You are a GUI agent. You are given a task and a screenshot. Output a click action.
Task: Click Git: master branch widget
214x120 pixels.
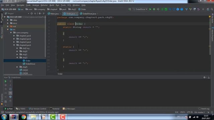click(x=200, y=112)
